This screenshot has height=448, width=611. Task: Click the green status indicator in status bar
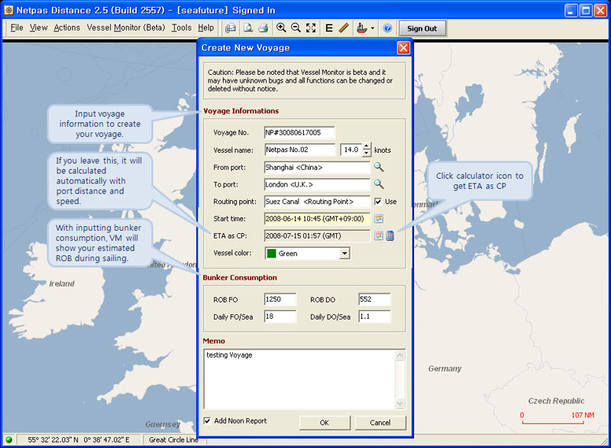(x=8, y=440)
